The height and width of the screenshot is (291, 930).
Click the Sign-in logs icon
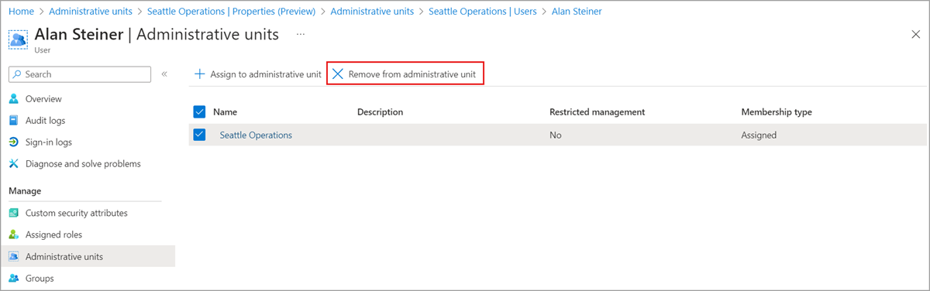(14, 142)
